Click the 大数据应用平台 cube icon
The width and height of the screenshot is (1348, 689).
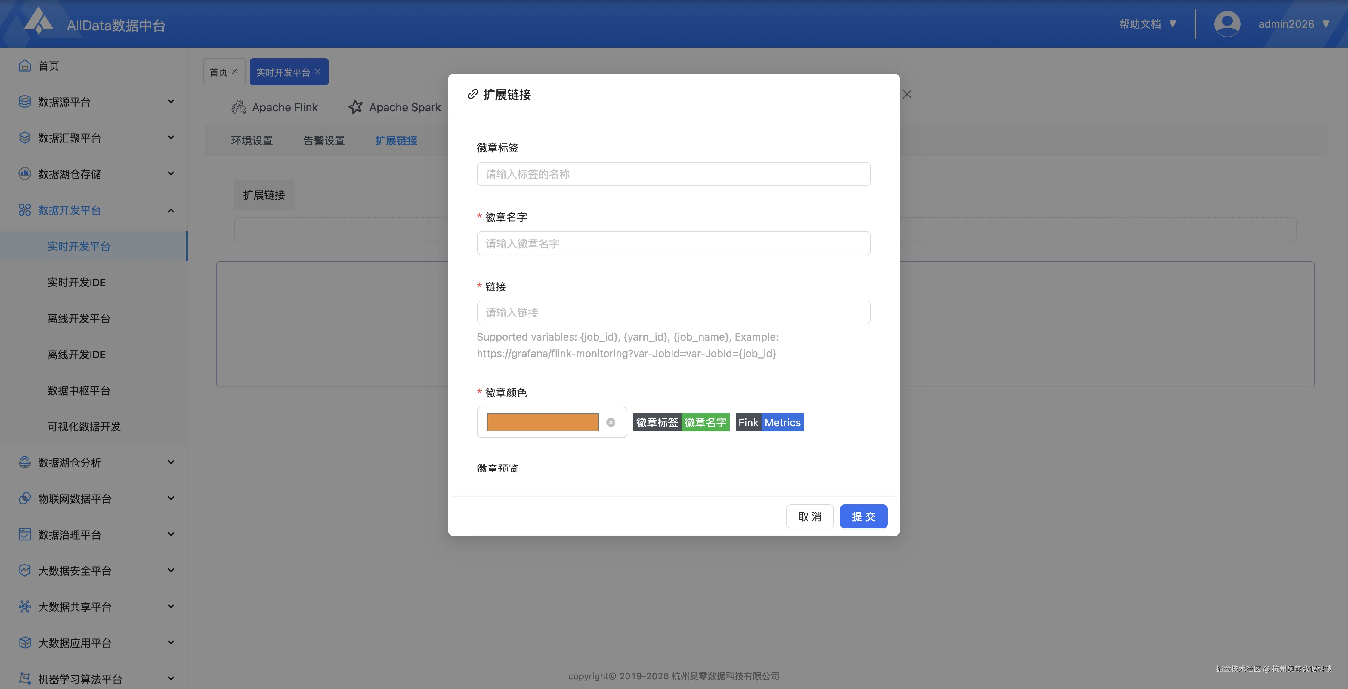click(25, 642)
